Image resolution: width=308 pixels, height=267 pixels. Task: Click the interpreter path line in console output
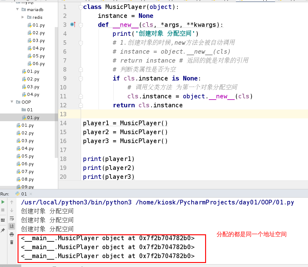[157, 202]
